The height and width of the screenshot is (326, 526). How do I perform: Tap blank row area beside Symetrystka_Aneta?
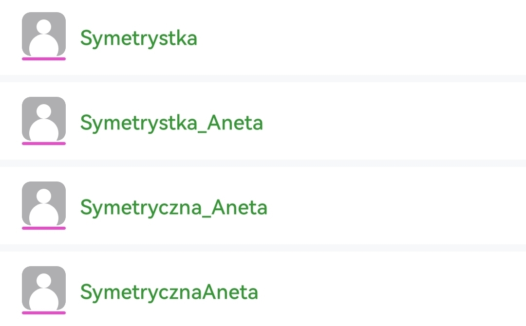point(390,123)
